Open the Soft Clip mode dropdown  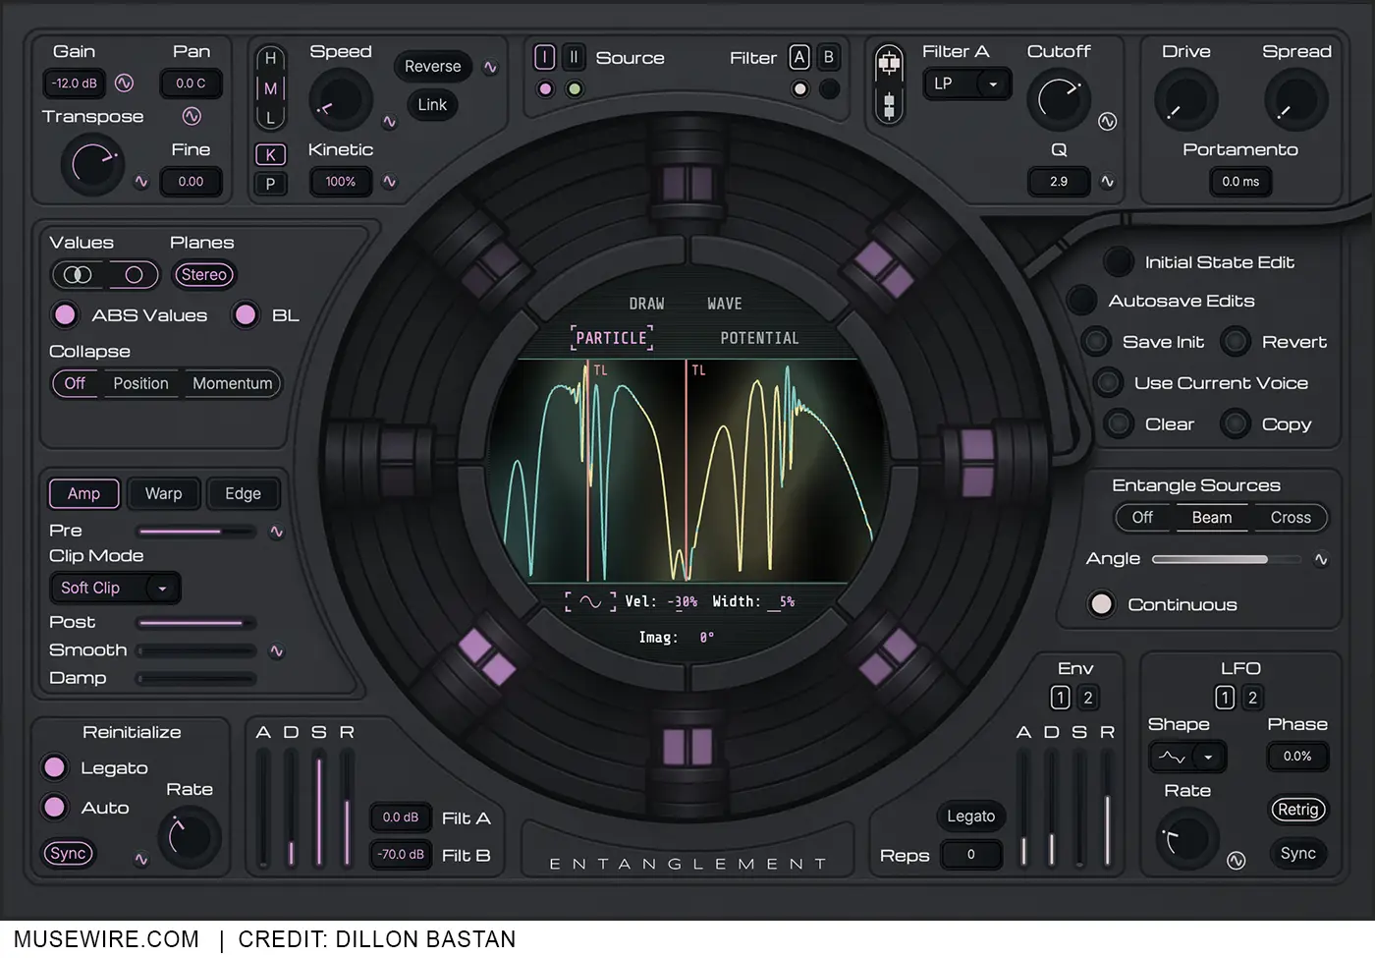pyautogui.click(x=114, y=588)
